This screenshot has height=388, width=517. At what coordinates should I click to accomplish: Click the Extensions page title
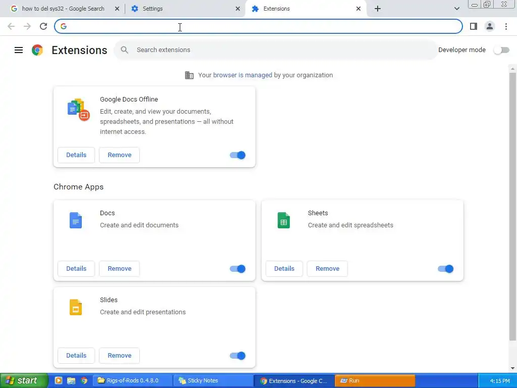pos(79,50)
